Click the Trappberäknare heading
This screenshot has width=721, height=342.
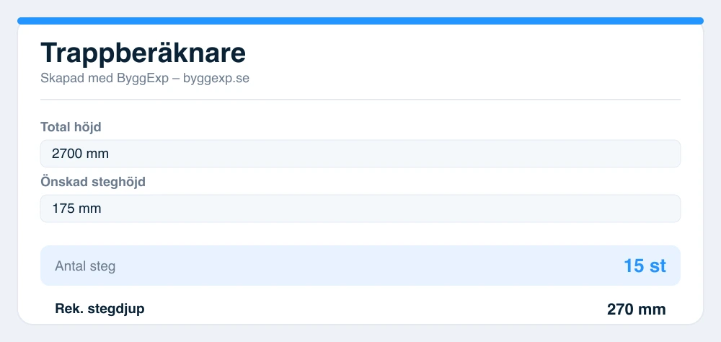pyautogui.click(x=143, y=53)
